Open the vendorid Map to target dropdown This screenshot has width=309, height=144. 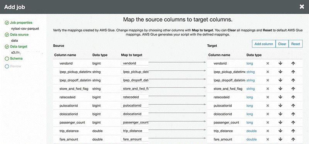tap(134, 63)
